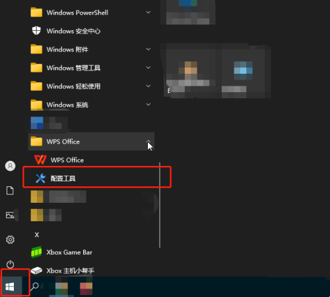Open the Settings gear in sidebar
Screen dimensions: 330x297
tap(10, 240)
